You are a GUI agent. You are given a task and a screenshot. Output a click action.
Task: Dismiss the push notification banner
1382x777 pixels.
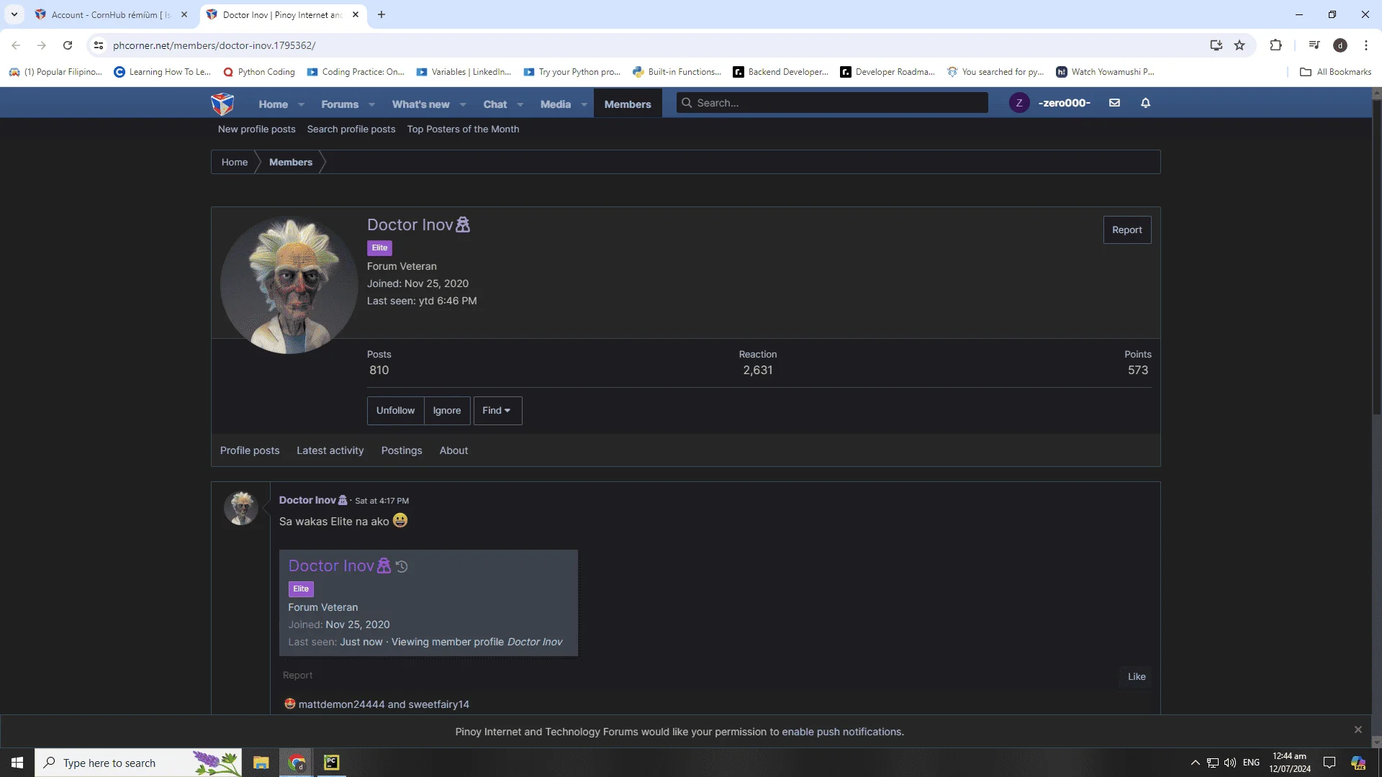1358,730
